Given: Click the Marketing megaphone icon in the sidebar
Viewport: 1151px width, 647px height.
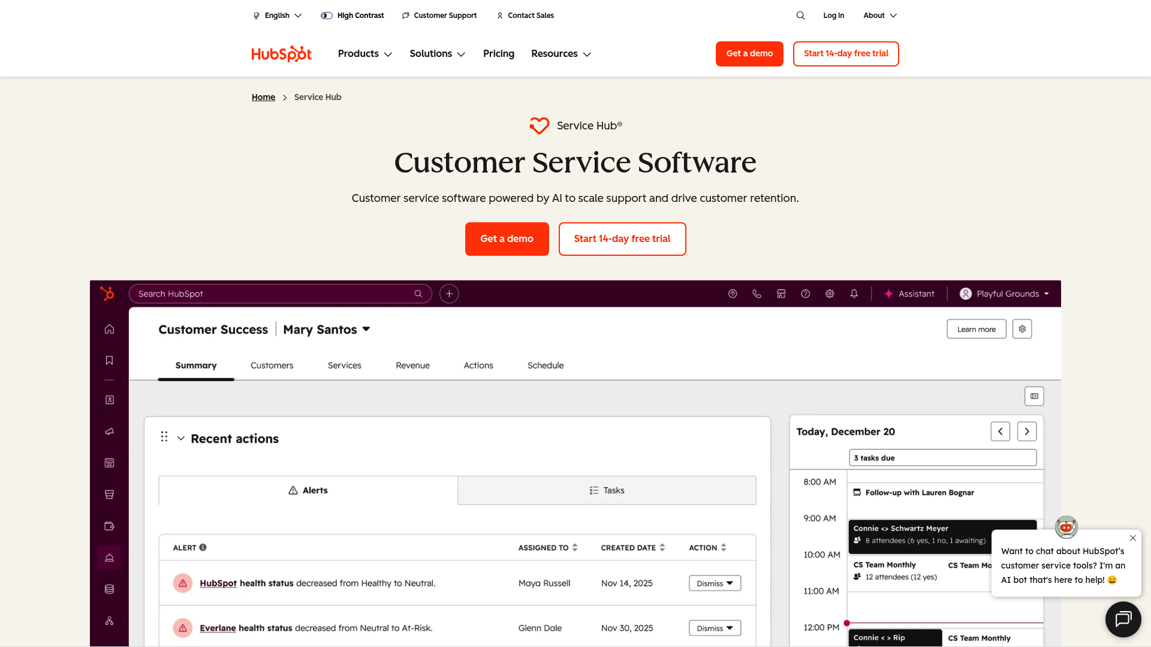Looking at the screenshot, I should click(x=109, y=431).
